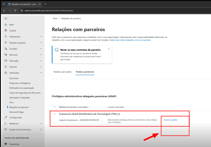Screen dimensions: 211x147
Task: Open more options for Suporte Scansource row
Action: tap(102, 121)
